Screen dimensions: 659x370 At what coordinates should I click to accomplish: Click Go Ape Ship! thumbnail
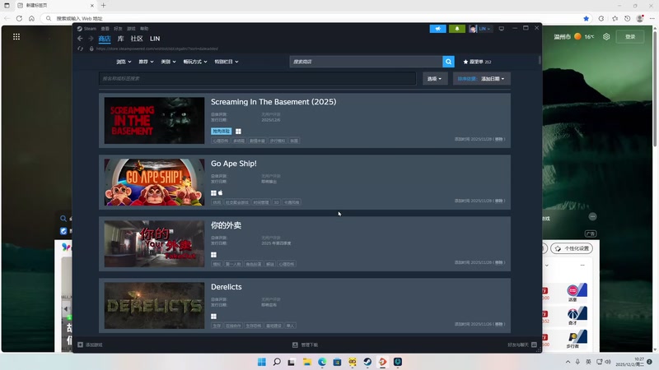(154, 182)
